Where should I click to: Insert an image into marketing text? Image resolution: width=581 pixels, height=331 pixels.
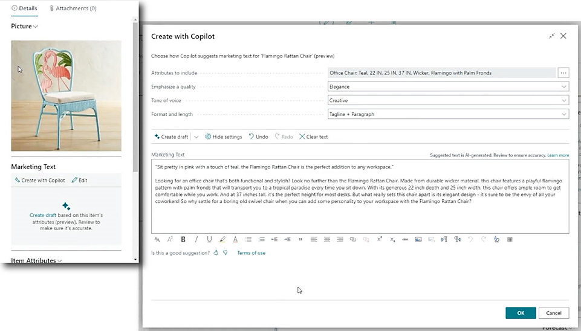click(418, 240)
